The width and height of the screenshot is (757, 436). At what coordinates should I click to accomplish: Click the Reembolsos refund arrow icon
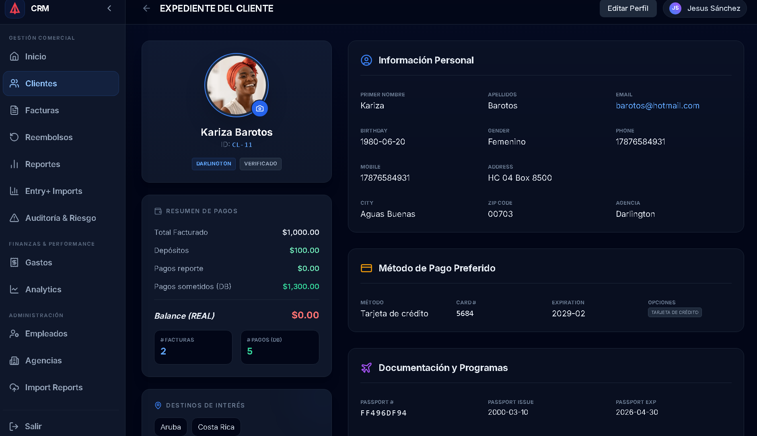click(x=14, y=137)
